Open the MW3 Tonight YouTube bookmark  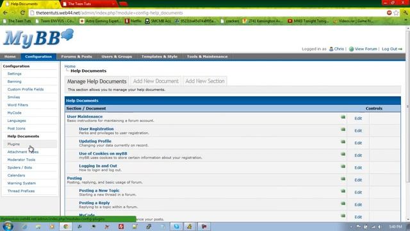pos(308,21)
